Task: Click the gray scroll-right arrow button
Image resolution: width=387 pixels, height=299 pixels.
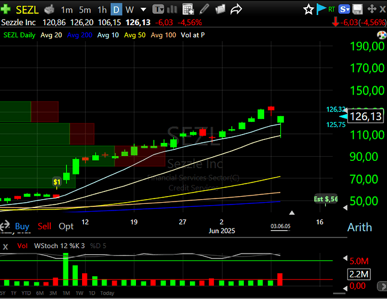Action: click(382, 286)
